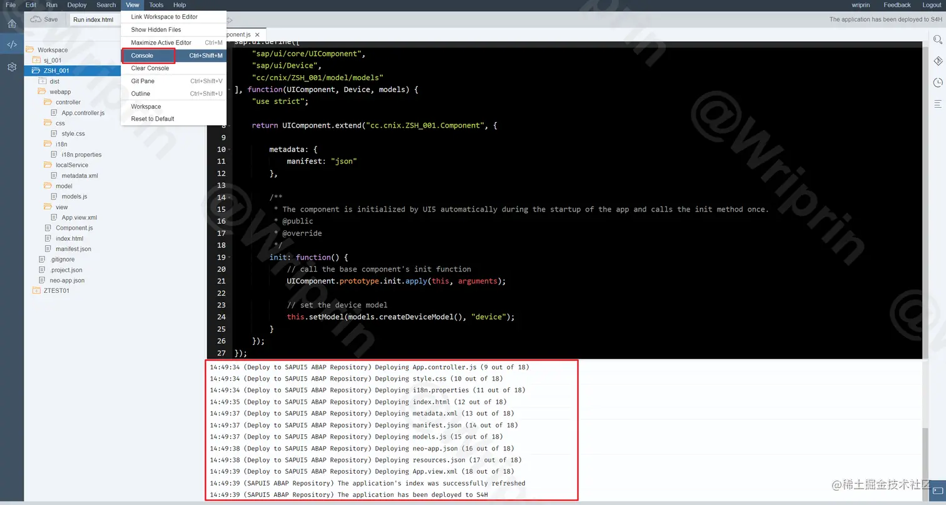Open the Deploy menu
The image size is (946, 505).
coord(76,5)
